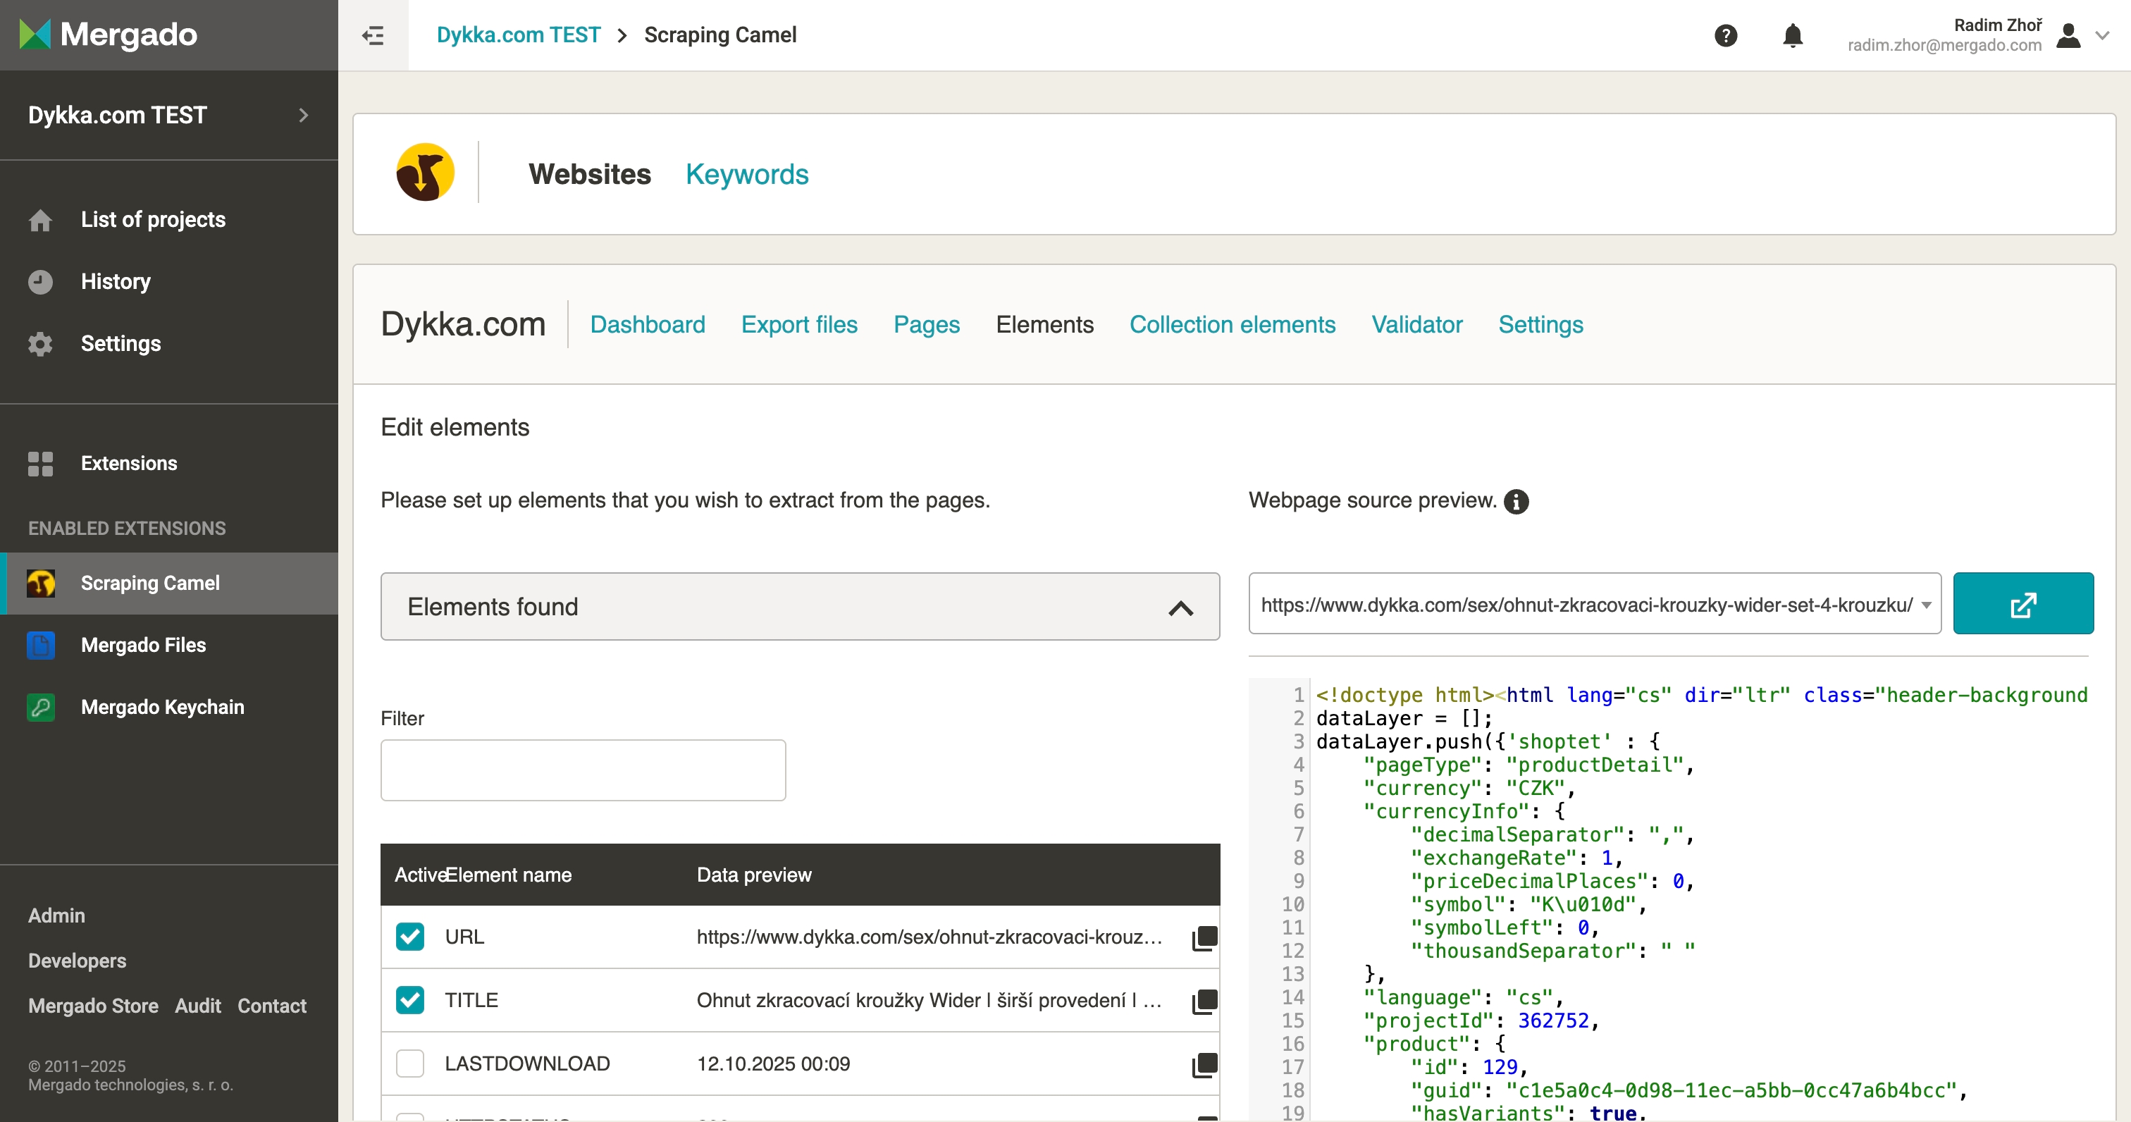Copy the TITLE element data preview
This screenshot has height=1122, width=2131.
pos(1204,1001)
